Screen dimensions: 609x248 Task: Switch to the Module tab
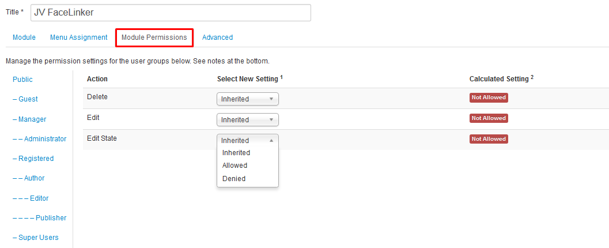click(x=24, y=37)
